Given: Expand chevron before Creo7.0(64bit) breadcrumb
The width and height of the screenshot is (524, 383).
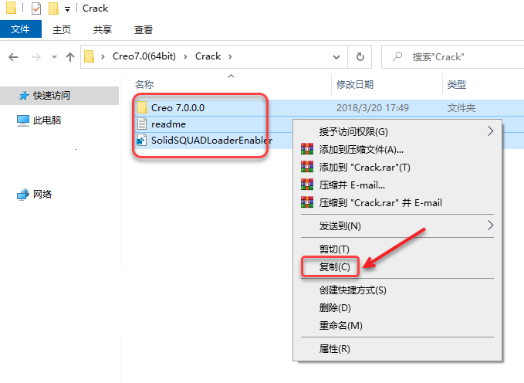Looking at the screenshot, I should pos(103,57).
